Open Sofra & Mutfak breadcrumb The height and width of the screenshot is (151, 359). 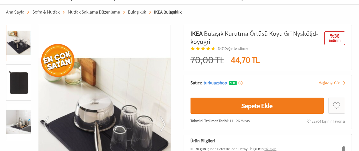tap(46, 12)
